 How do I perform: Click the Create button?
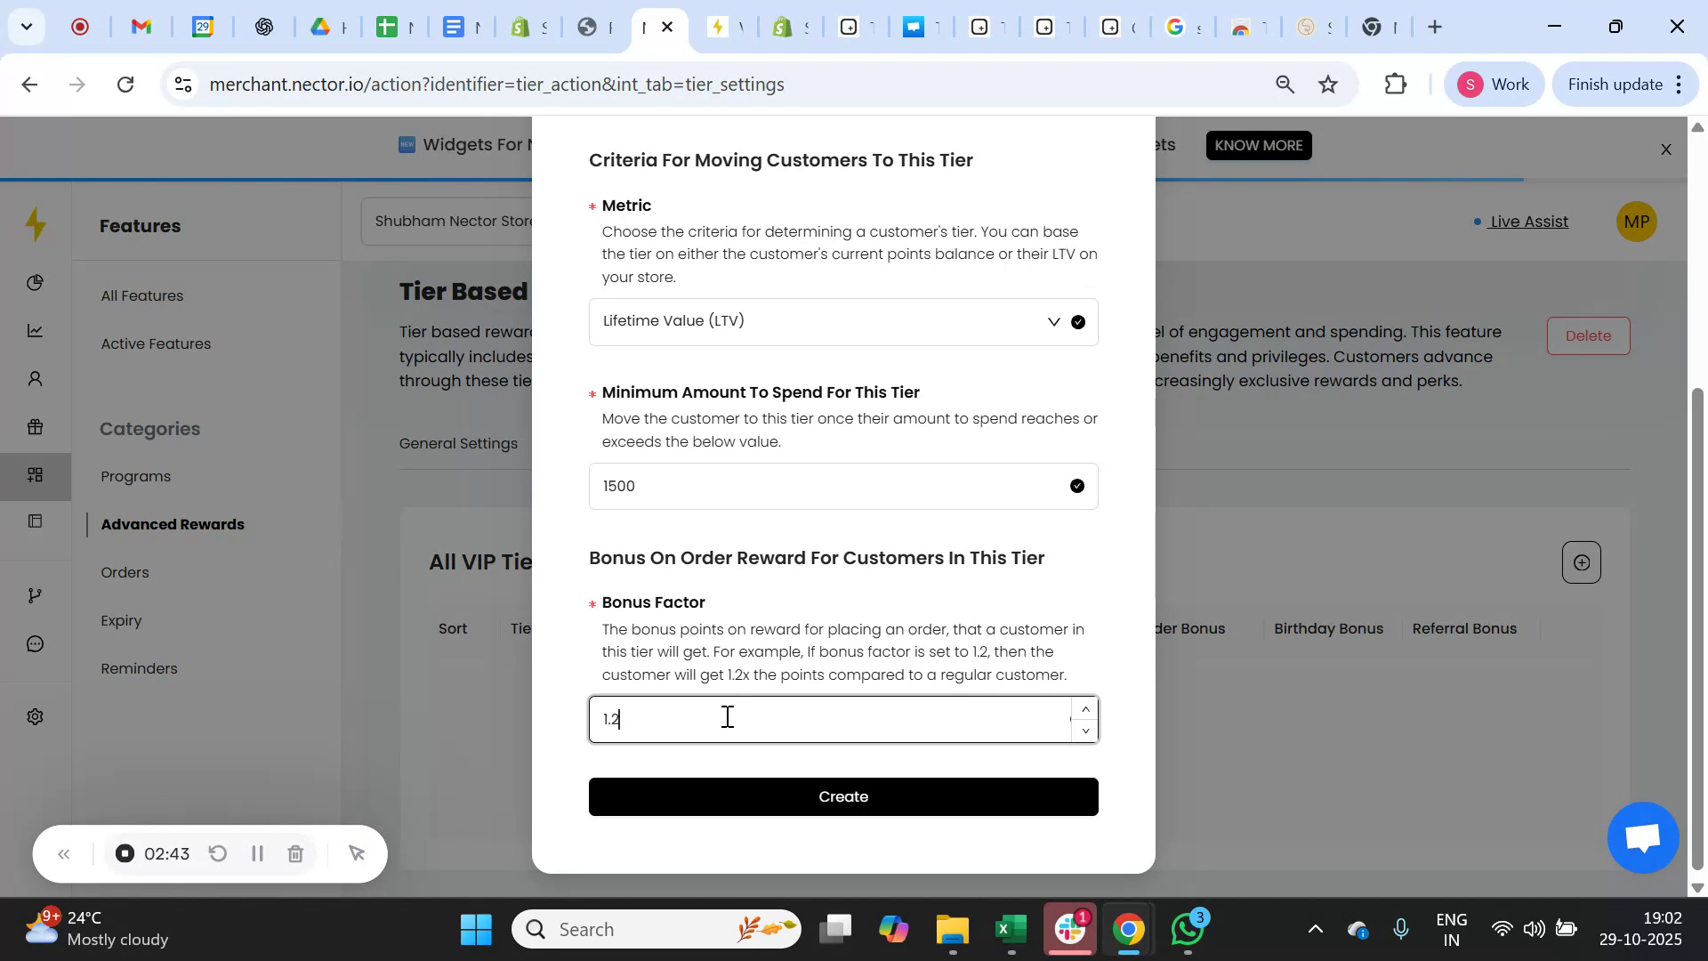pos(842,796)
